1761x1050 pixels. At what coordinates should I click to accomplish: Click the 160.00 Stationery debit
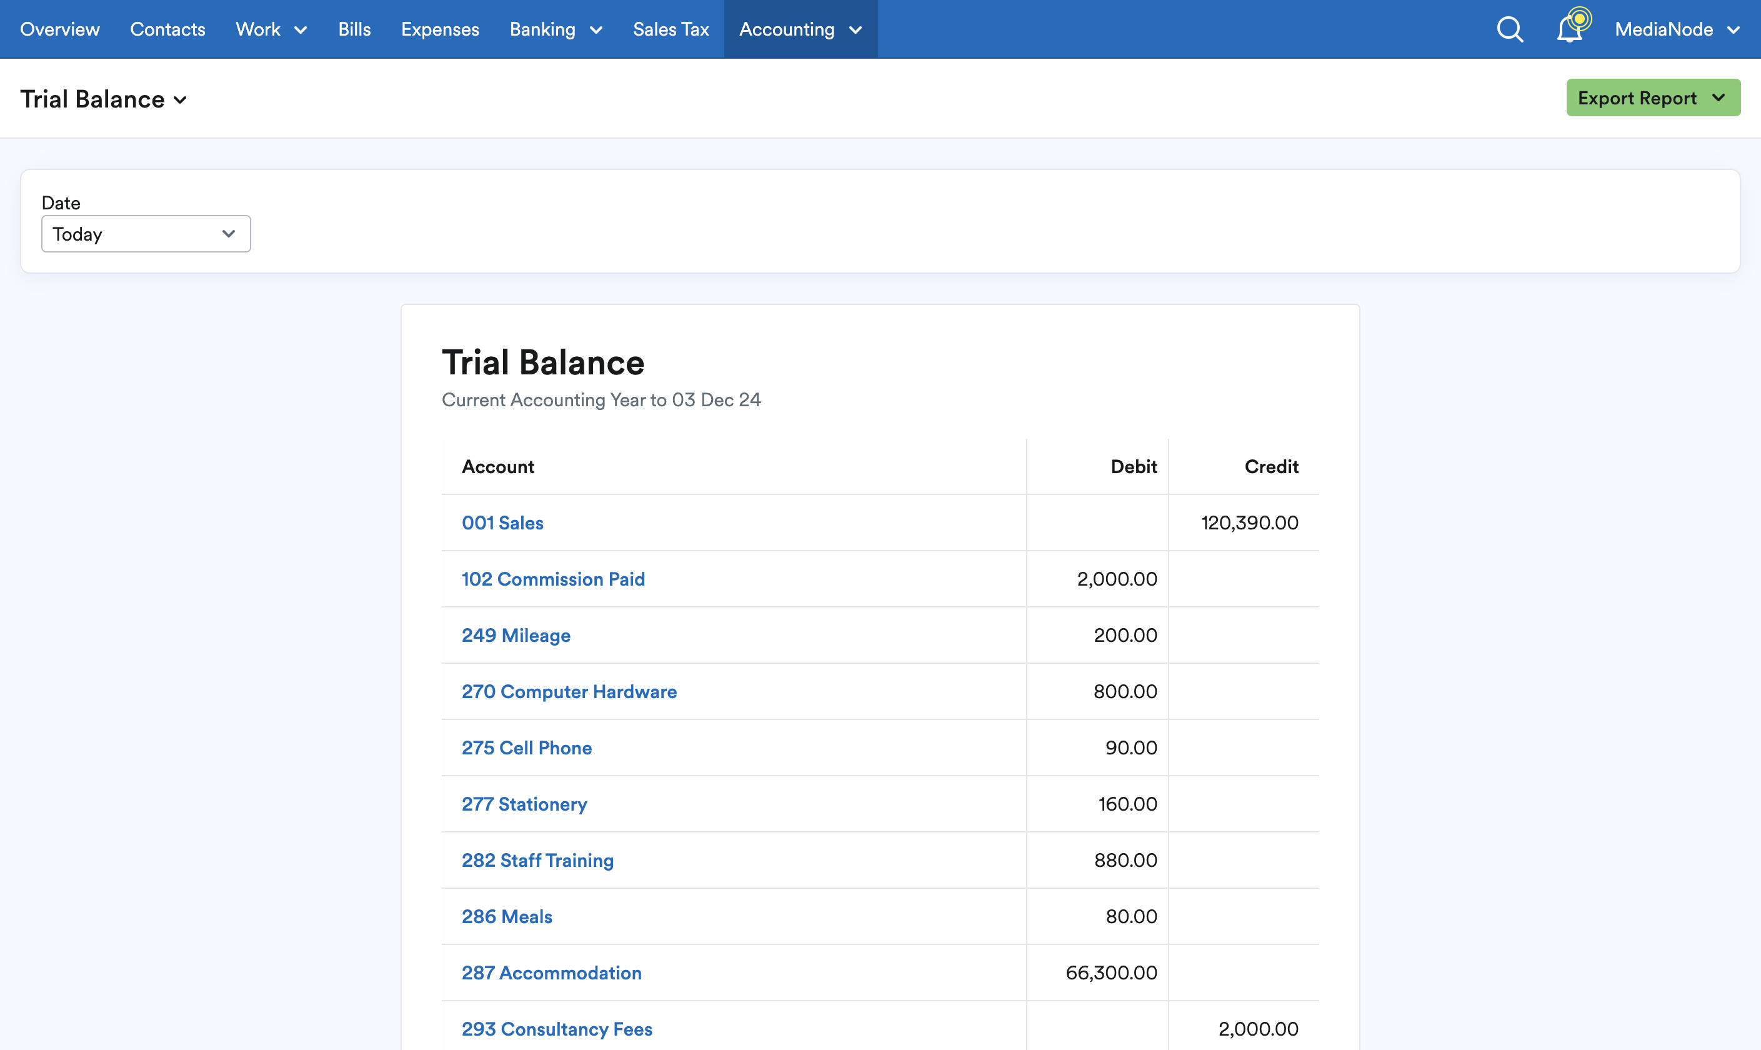click(x=1127, y=804)
